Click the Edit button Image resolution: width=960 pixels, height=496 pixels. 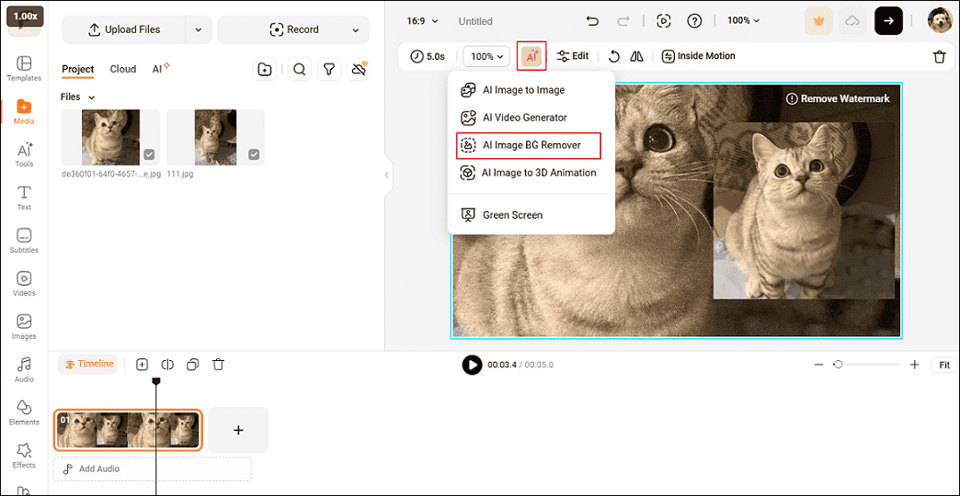point(573,56)
